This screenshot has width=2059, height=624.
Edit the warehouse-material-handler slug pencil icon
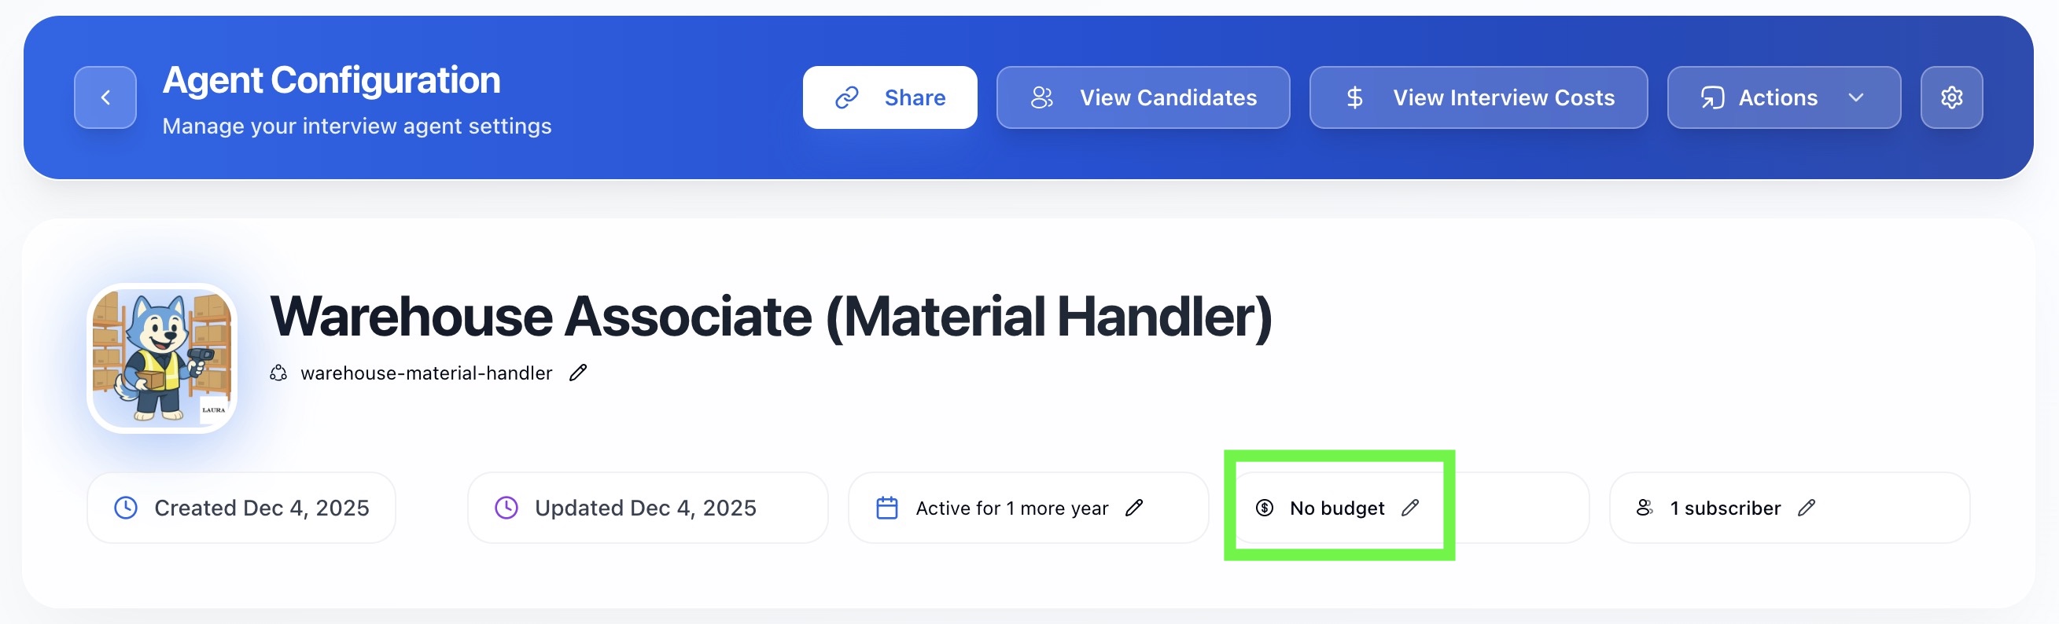[x=578, y=373]
